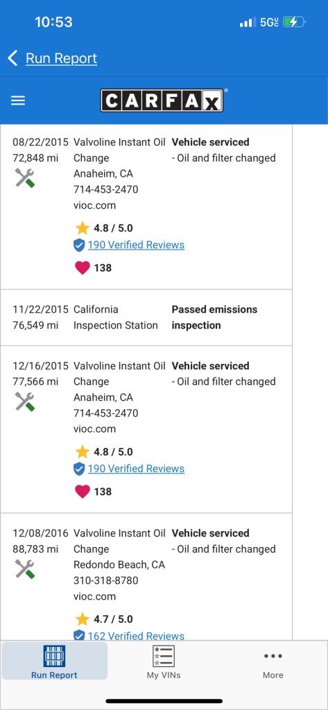
Task: Like the first Anaheim shop with heart icon
Action: click(x=83, y=268)
